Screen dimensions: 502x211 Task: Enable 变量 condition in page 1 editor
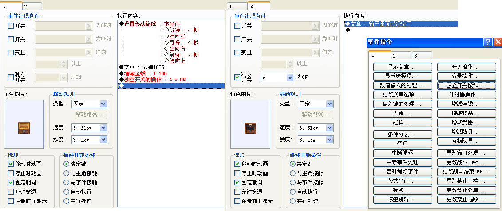point(11,52)
